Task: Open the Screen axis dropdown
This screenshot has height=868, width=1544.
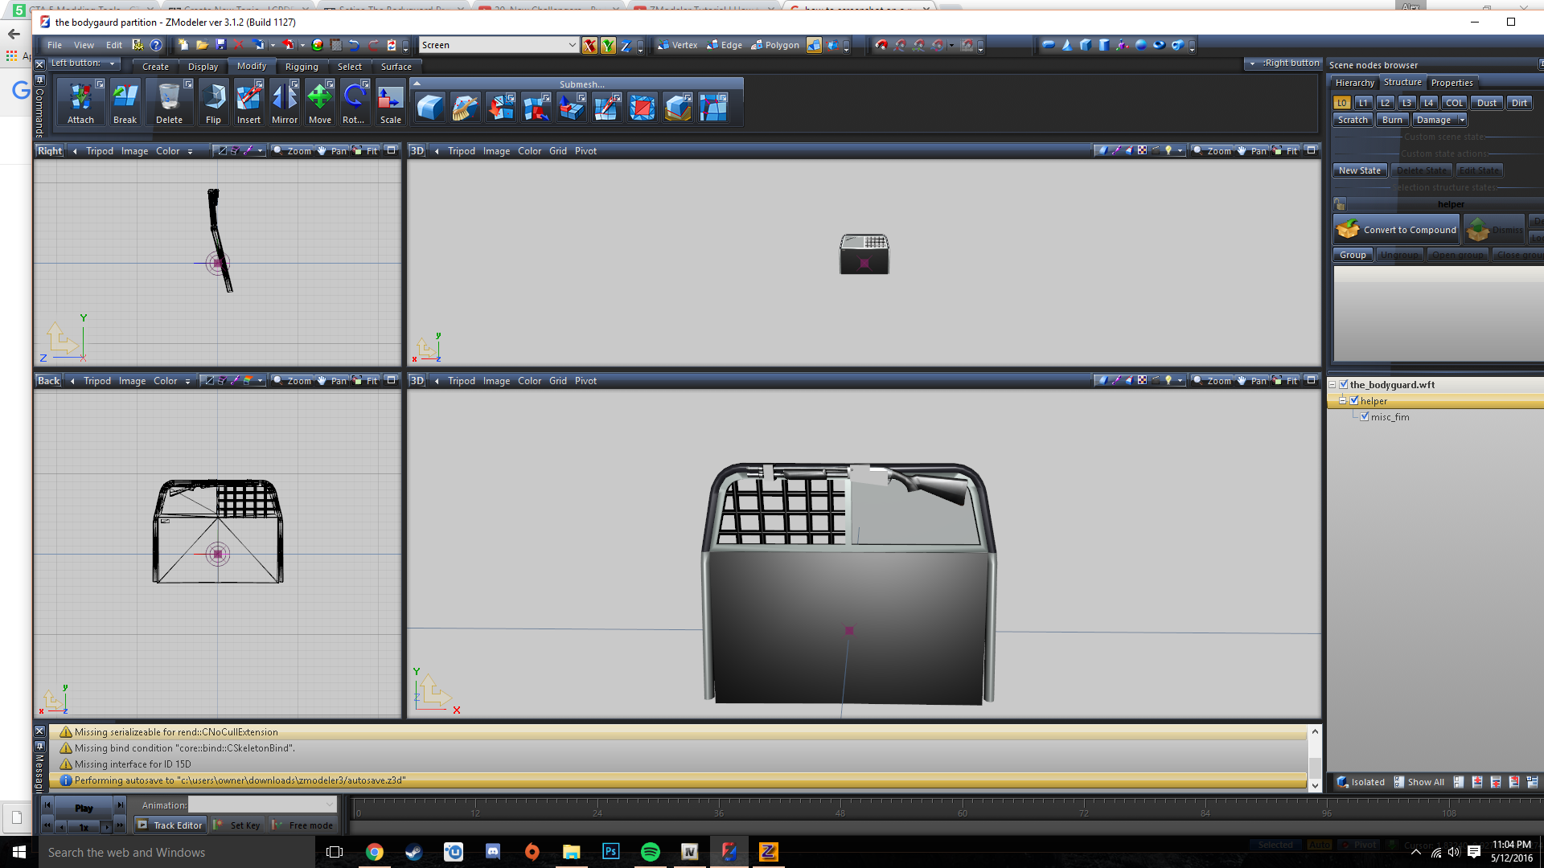Action: 572,45
